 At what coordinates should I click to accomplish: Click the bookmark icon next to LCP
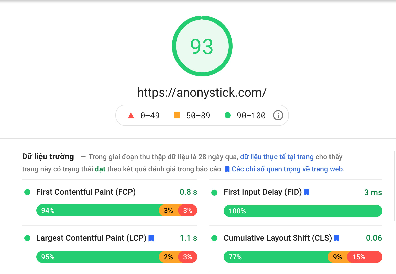tap(151, 238)
